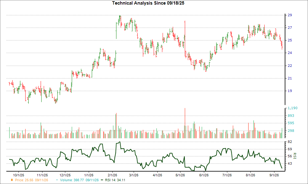Click the price axis label 22

(x=290, y=66)
